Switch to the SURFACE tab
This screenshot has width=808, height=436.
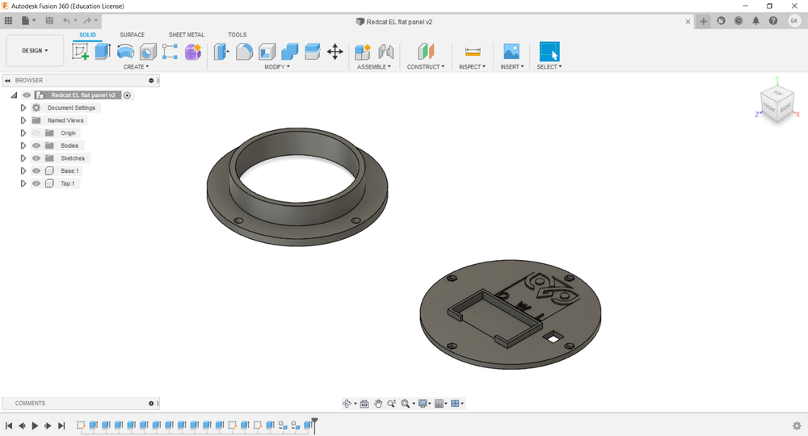132,35
